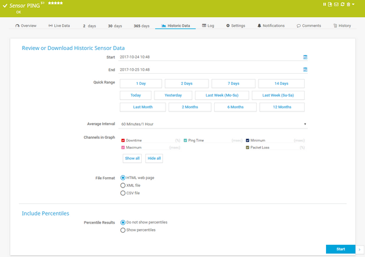
Task: Set quick range to 2 Days
Action: point(187,83)
